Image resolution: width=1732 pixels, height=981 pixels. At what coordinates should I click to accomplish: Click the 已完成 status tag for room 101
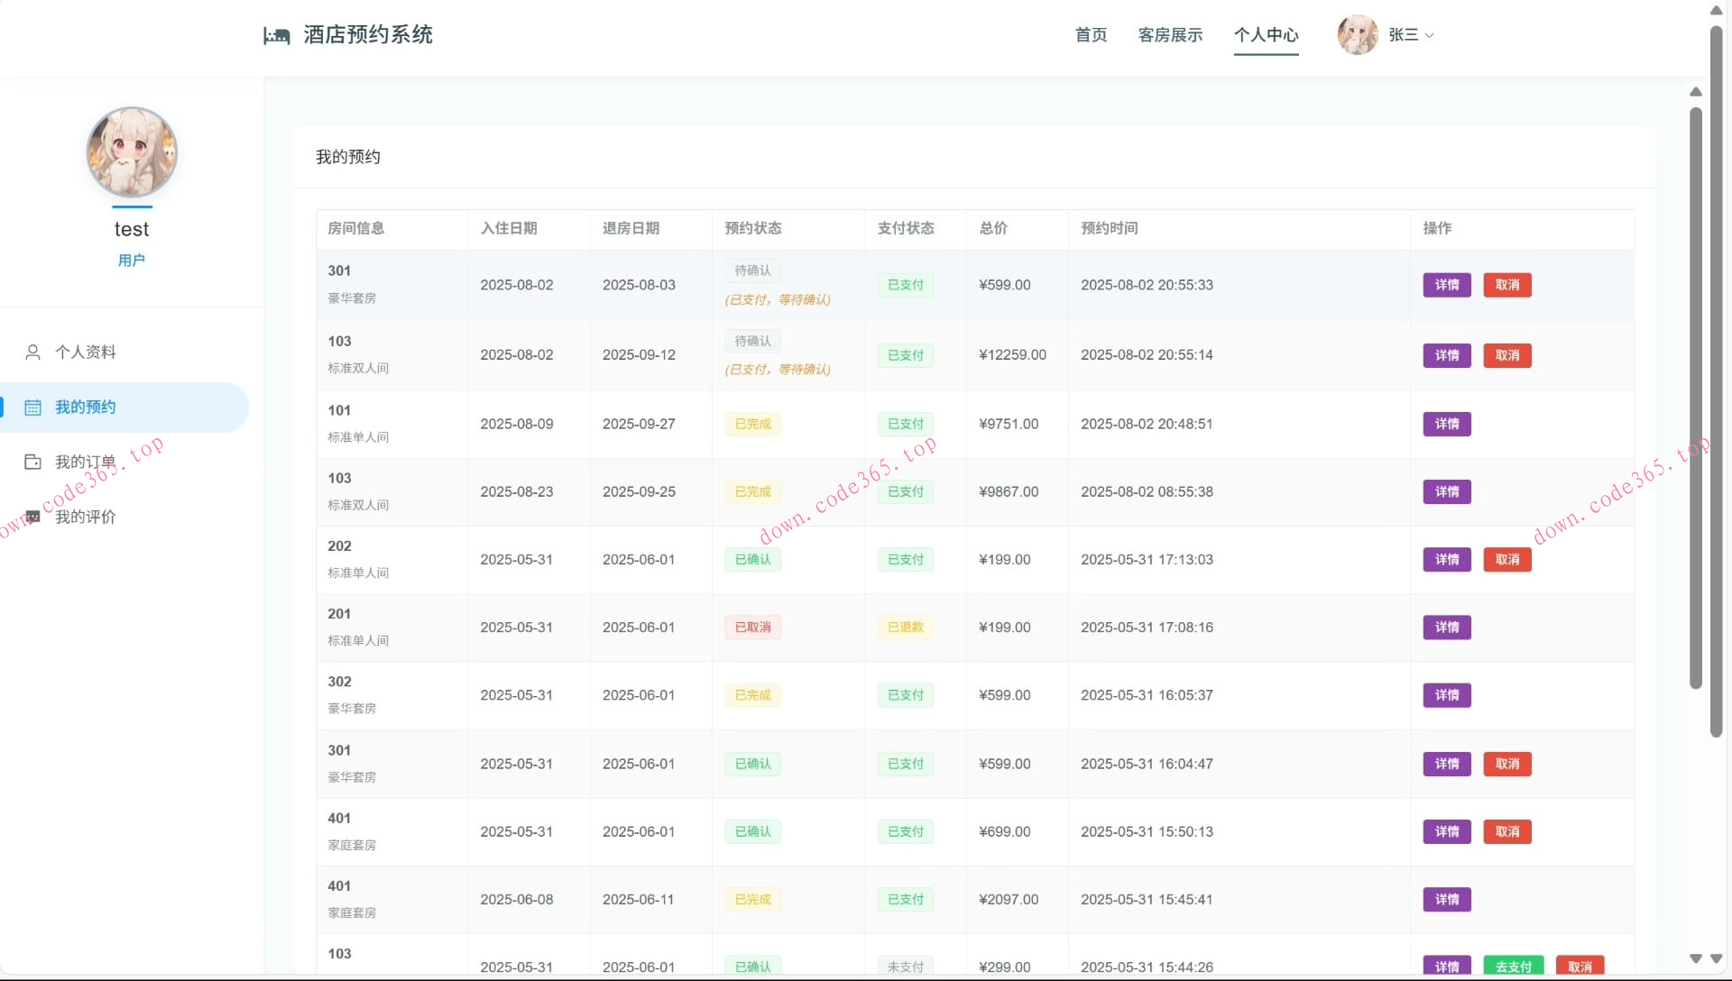(752, 424)
